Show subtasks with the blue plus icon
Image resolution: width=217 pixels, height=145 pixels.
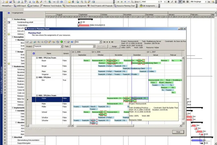click(125, 2)
